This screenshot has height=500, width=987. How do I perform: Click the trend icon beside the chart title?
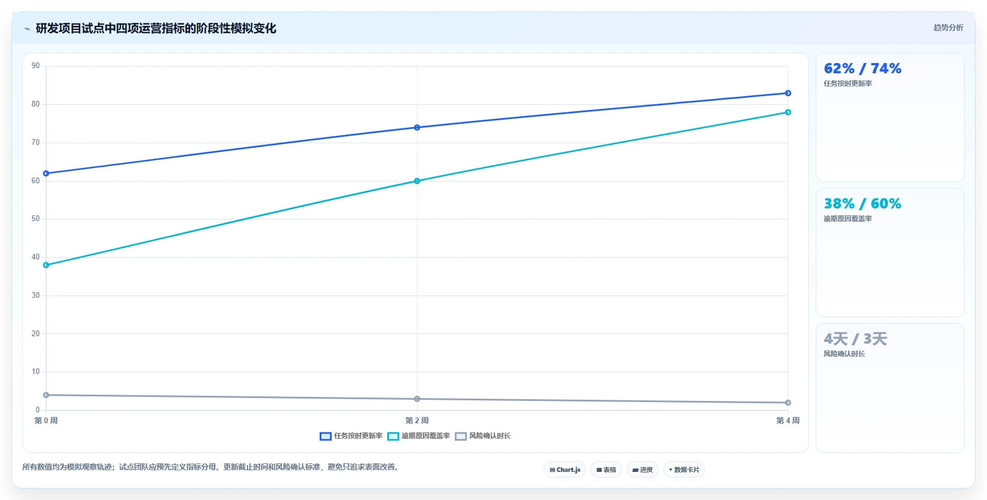pyautogui.click(x=27, y=29)
